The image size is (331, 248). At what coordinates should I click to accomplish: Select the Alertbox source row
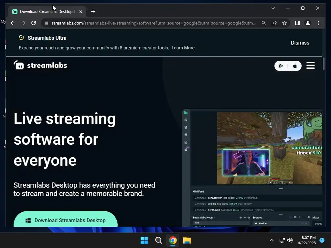pos(281,223)
